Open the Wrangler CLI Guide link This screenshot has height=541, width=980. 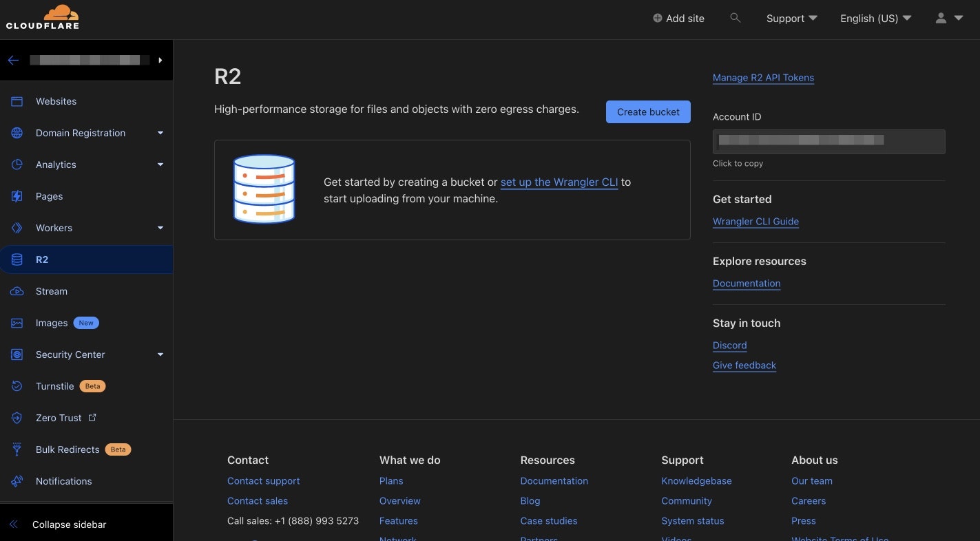755,222
